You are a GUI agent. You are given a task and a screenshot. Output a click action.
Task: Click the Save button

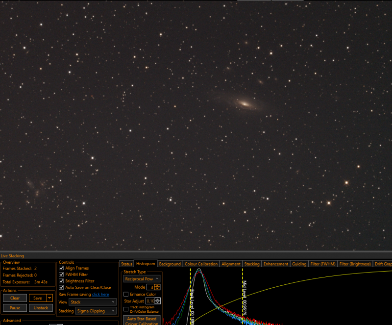pyautogui.click(x=38, y=298)
